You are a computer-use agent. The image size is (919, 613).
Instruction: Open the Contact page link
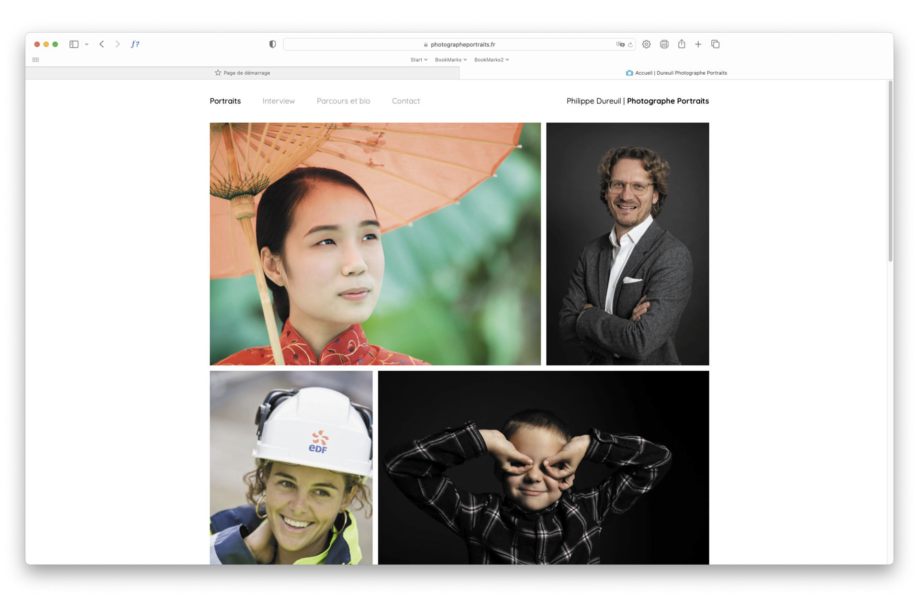coord(406,101)
